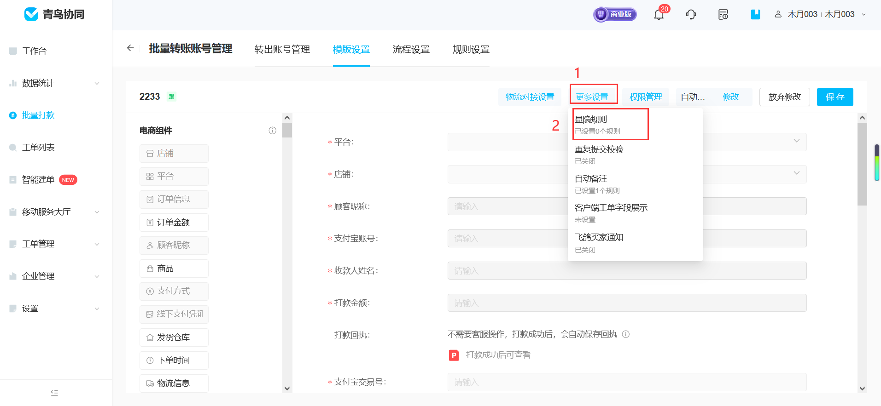Image resolution: width=881 pixels, height=406 pixels.
Task: Open the 木月003 account dropdown arrow
Action: (x=863, y=15)
